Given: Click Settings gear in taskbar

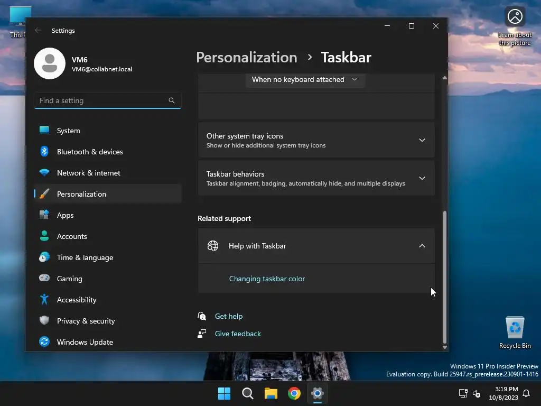Looking at the screenshot, I should pyautogui.click(x=318, y=393).
